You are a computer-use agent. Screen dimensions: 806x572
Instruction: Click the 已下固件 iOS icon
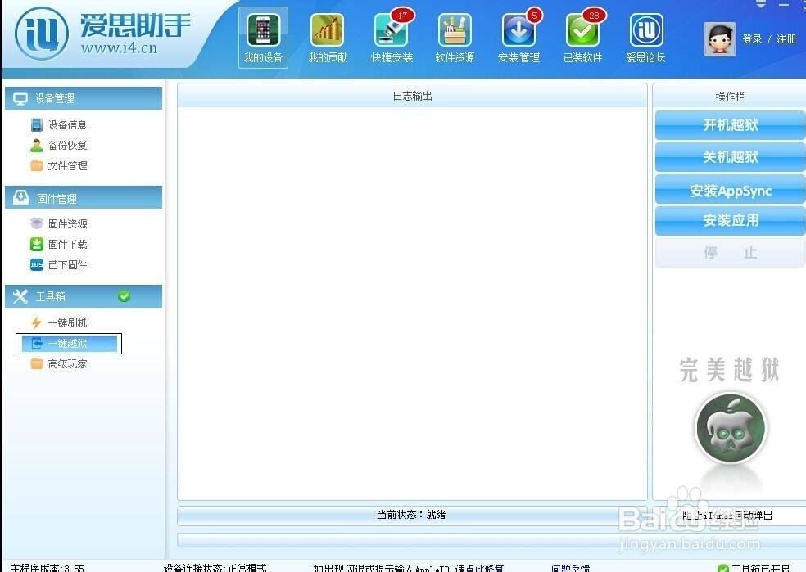pyautogui.click(x=37, y=264)
